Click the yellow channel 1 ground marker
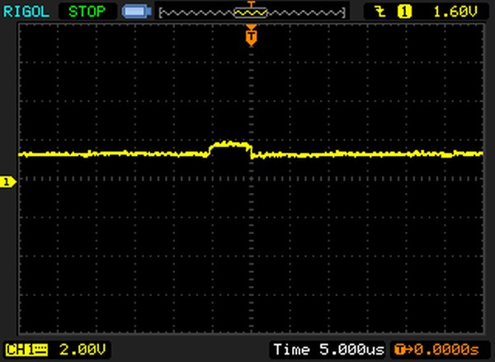Screen dimensions: 495x362 click(x=7, y=181)
